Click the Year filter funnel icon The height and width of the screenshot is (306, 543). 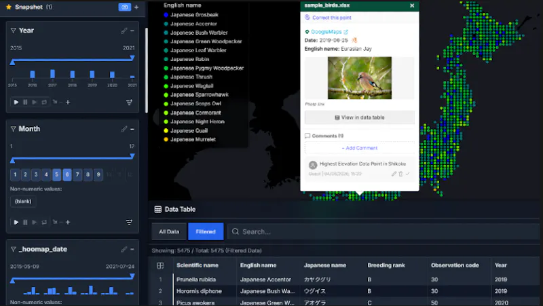(x=13, y=31)
